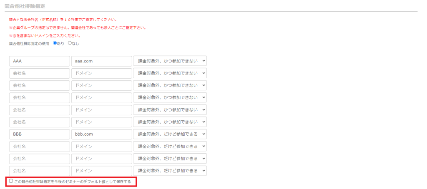The height and width of the screenshot is (189, 427).
Task: Select the なし radio button
Action: [70, 43]
